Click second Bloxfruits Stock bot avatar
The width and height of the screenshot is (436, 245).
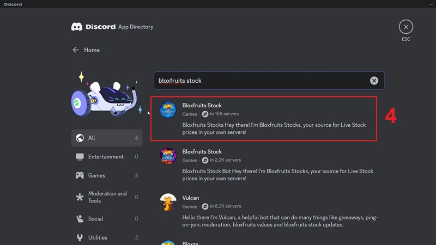pyautogui.click(x=168, y=156)
